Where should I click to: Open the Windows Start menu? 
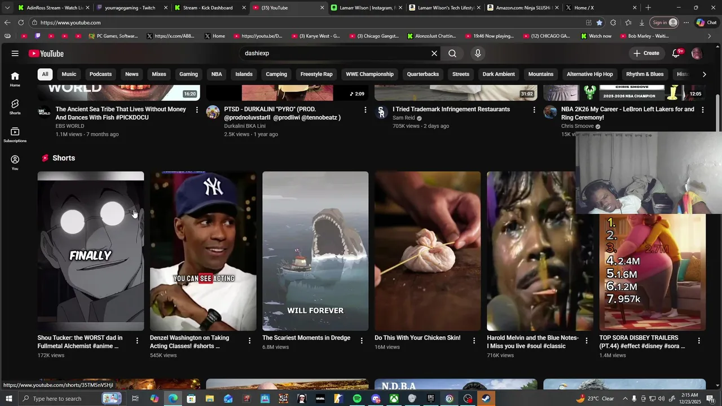8,399
